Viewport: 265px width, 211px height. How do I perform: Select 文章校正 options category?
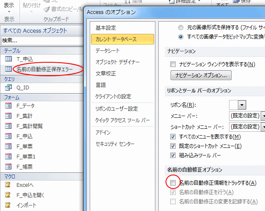click(122, 74)
